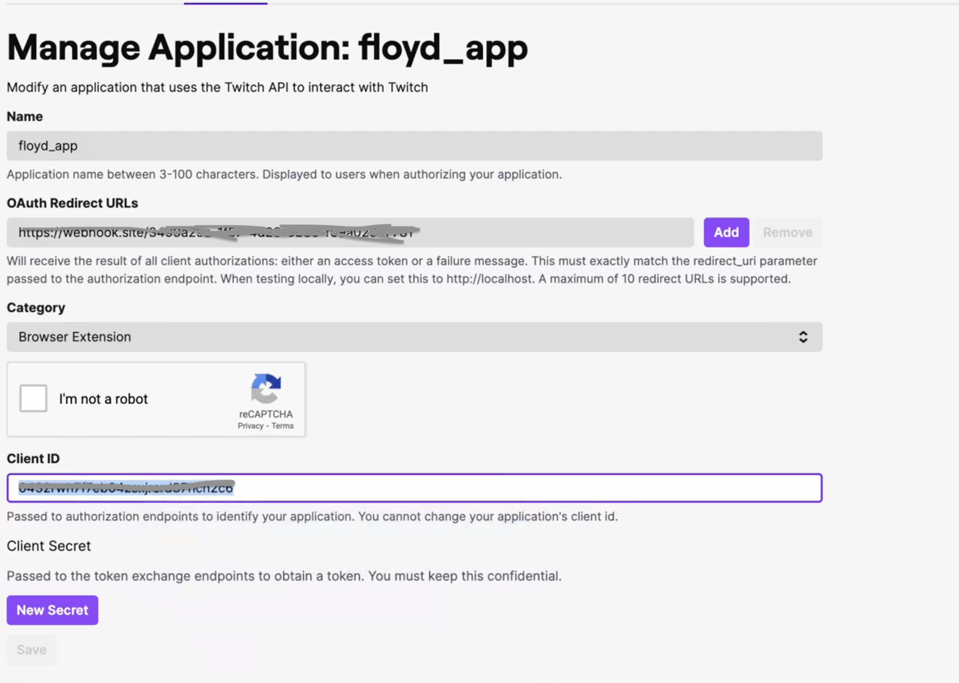Generate a New Secret
This screenshot has width=959, height=683.
coord(52,610)
